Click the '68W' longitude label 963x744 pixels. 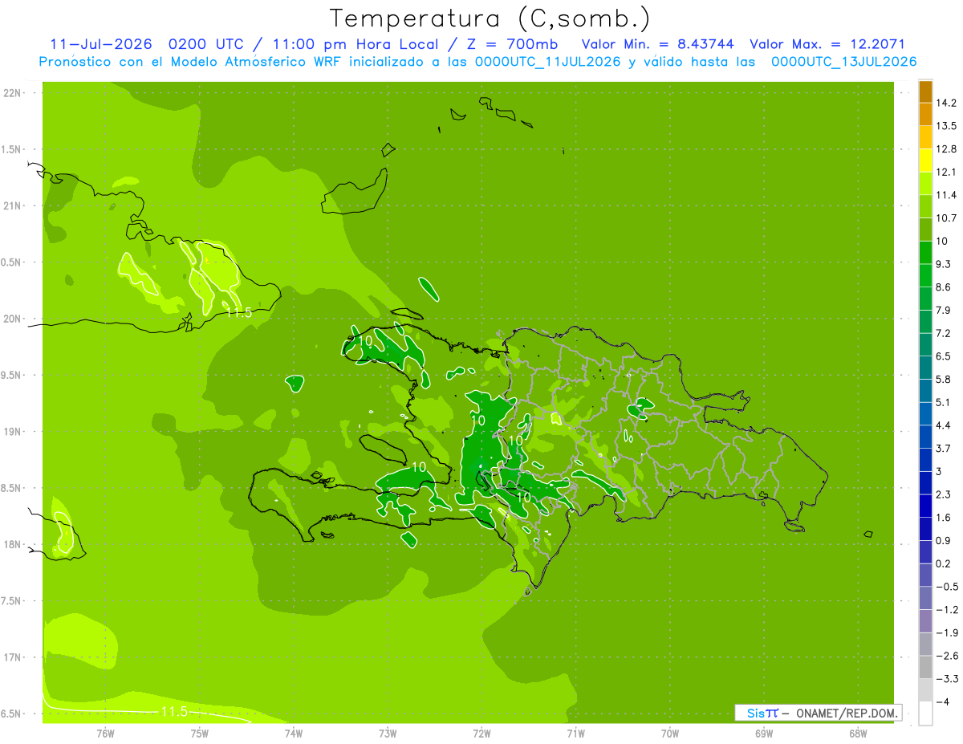click(x=858, y=734)
